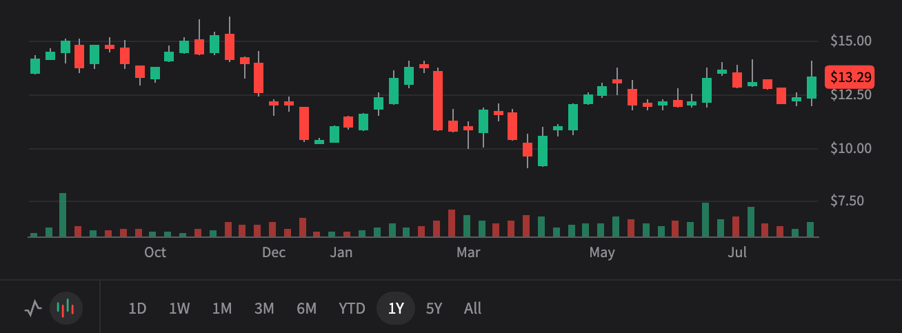Click the Jan date axis label
The image size is (902, 333).
point(341,252)
